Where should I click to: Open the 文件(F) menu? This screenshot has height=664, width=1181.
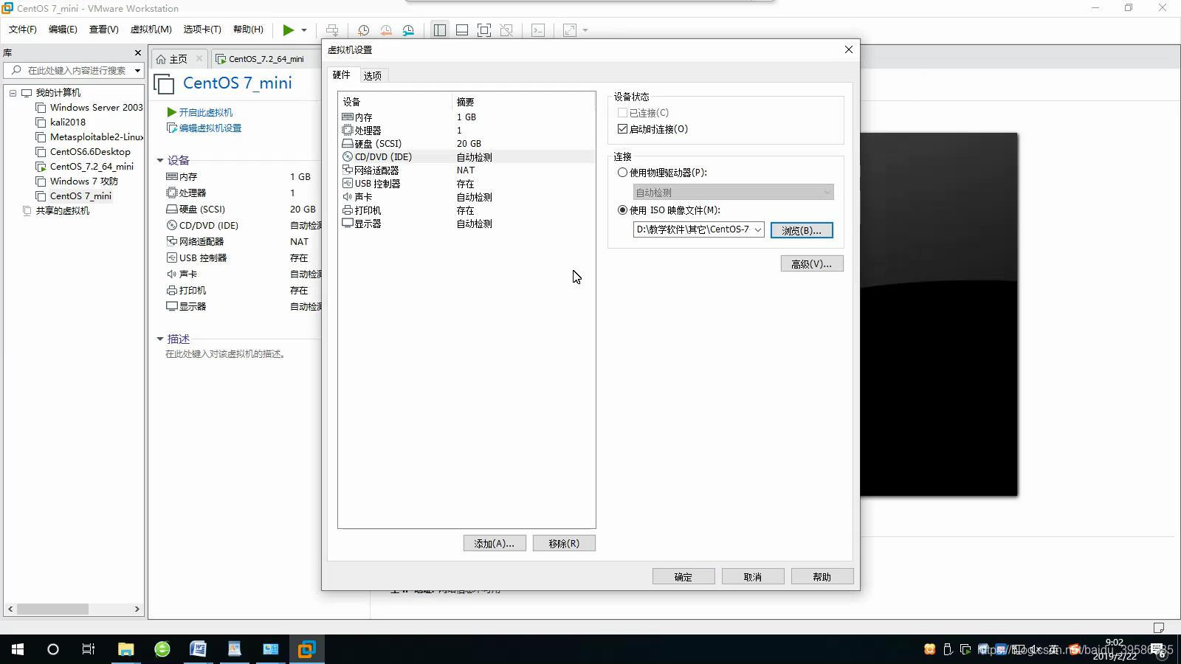click(x=23, y=30)
